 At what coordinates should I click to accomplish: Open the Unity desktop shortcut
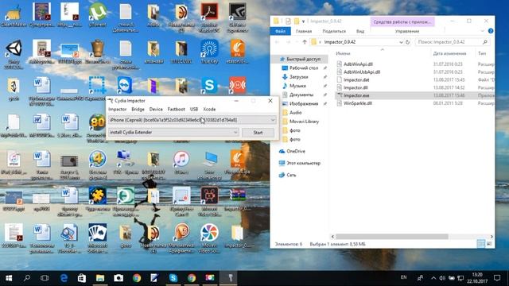tap(14, 54)
